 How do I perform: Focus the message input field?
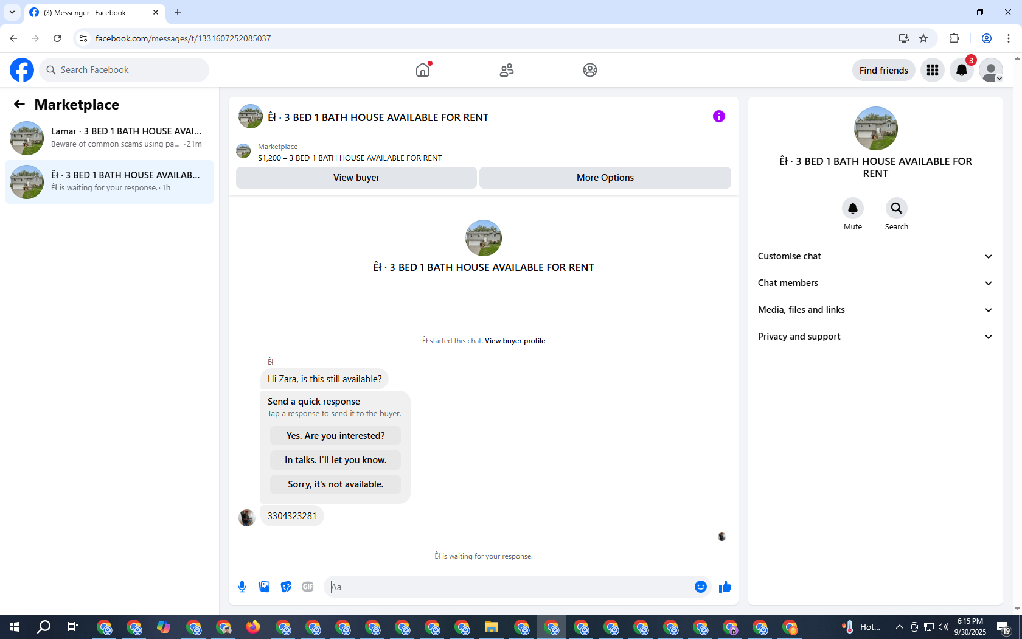point(510,587)
